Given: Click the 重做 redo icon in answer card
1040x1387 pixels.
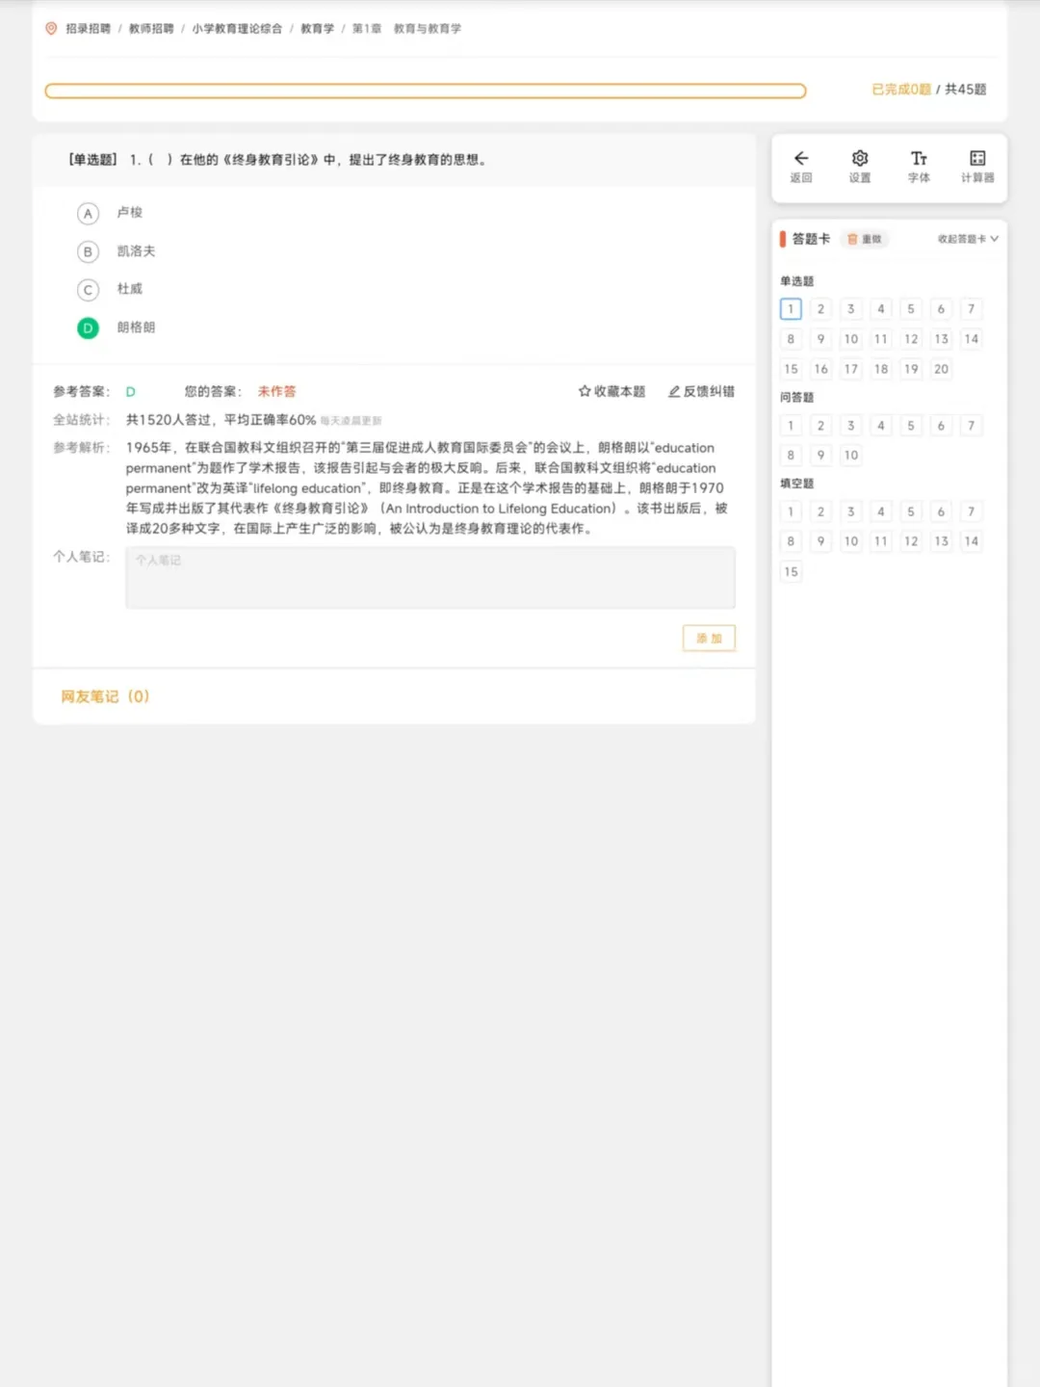Looking at the screenshot, I should pos(865,239).
